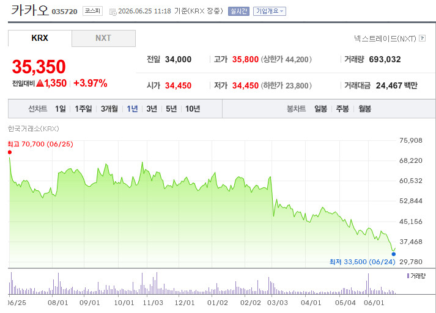The height and width of the screenshot is (313, 436).
Task: Click the 한국거래소(KRX) chart caption
Action: 34,129
